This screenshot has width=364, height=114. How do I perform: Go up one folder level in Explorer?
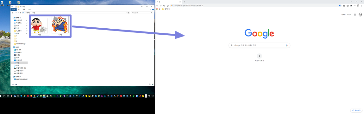tap(21, 13)
